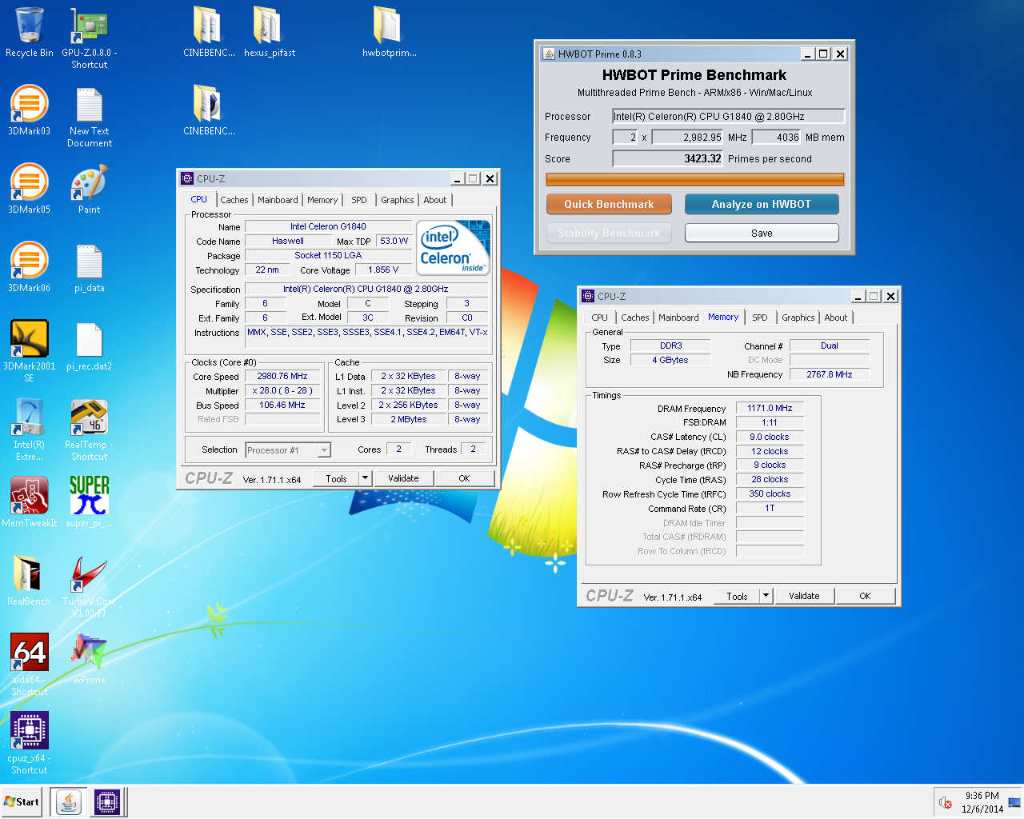Viewport: 1024px width, 819px height.
Task: Select the super_pi desktop icon
Action: point(89,502)
